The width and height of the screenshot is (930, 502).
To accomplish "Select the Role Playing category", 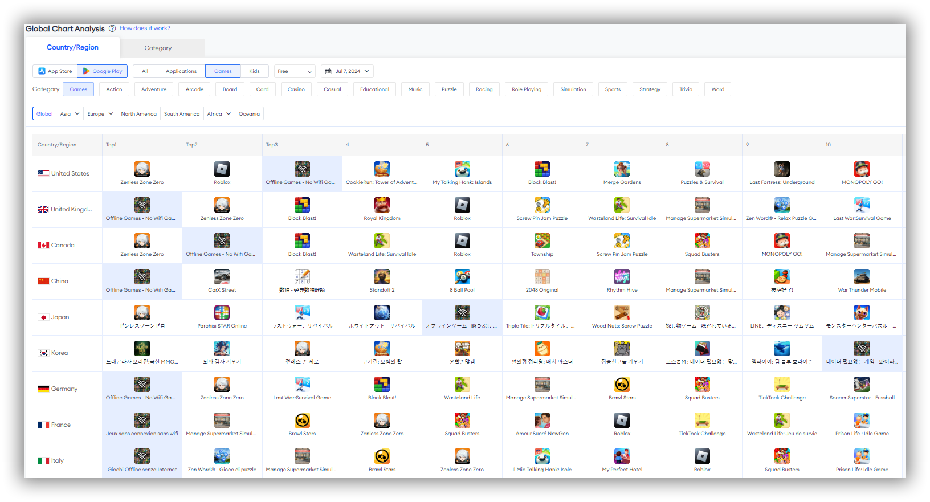I will click(527, 89).
